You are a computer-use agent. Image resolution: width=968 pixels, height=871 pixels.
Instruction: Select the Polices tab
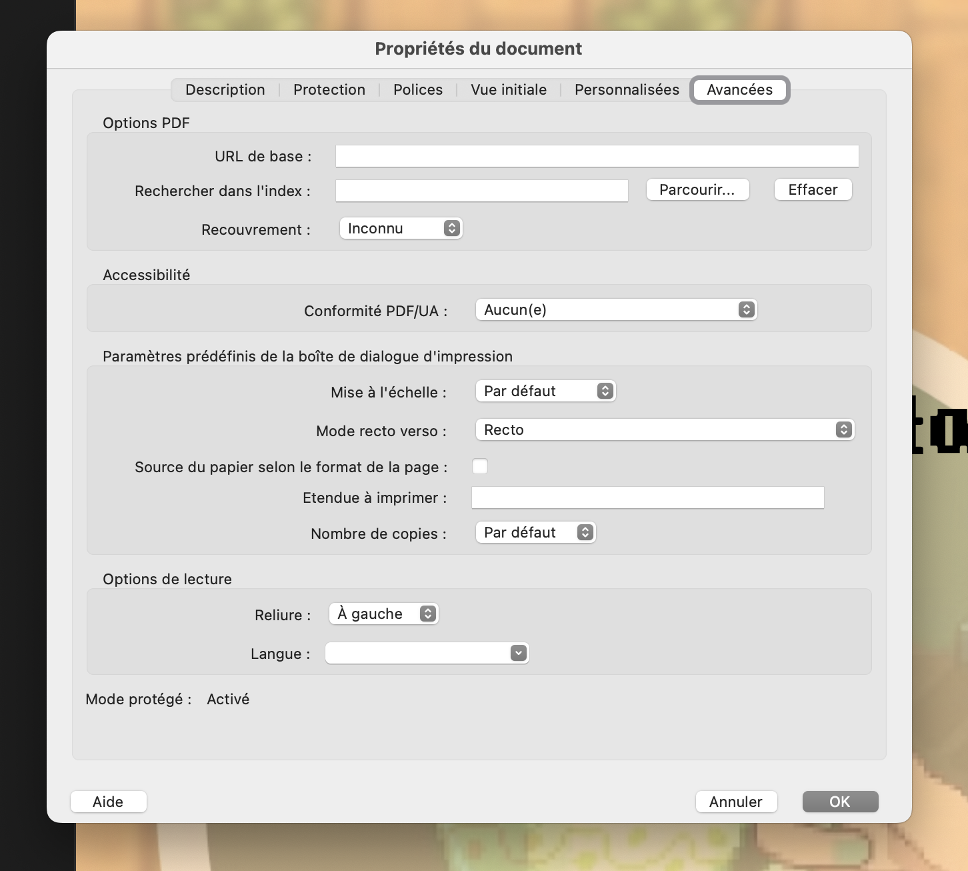coord(418,90)
